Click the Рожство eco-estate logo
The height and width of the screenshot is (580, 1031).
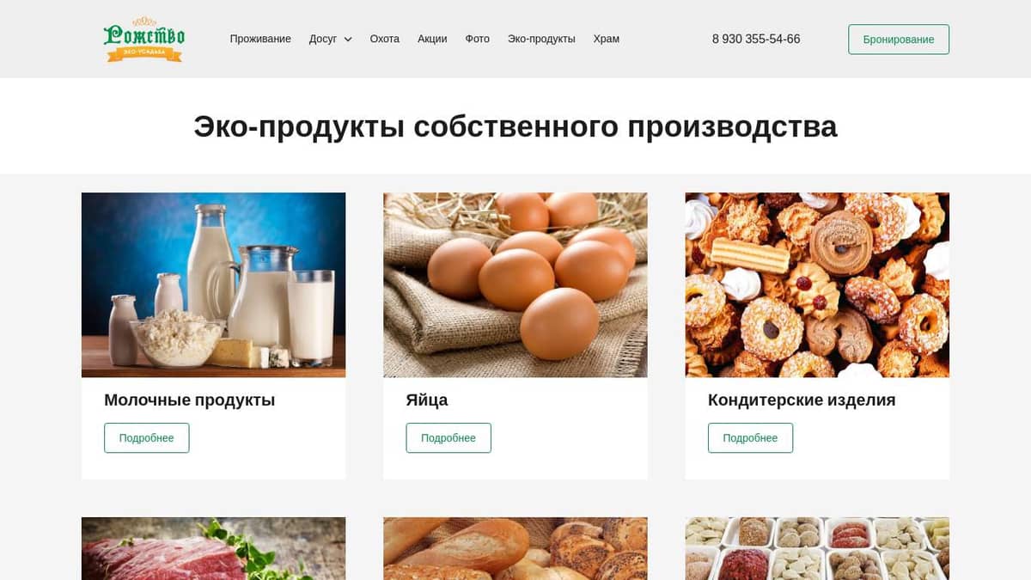point(143,40)
